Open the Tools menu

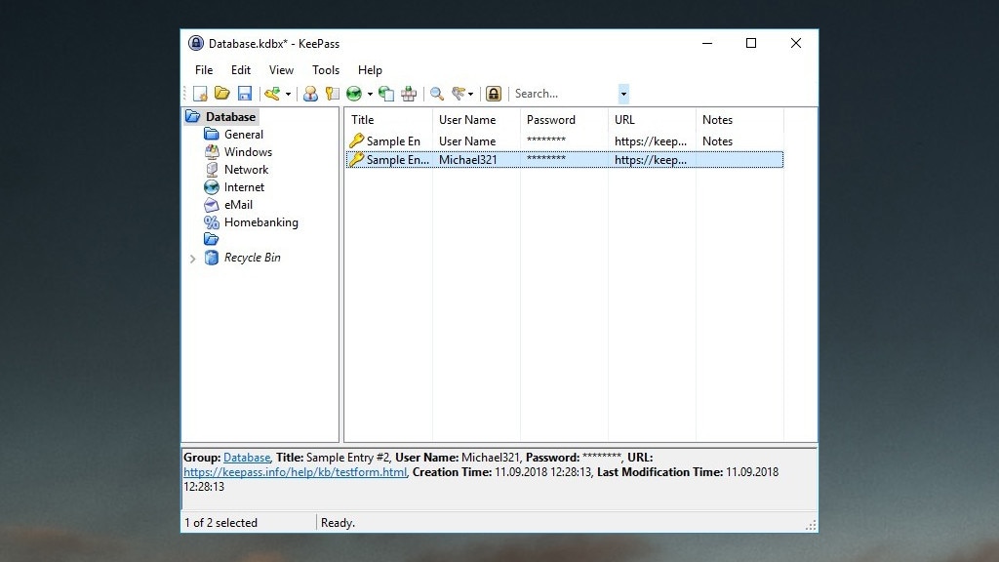point(326,70)
